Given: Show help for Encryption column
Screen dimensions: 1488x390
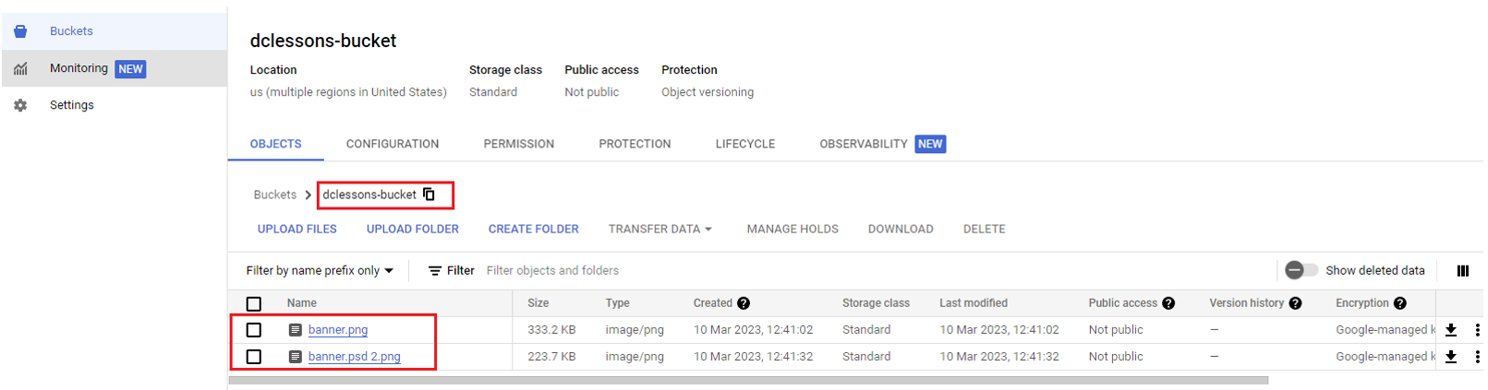Looking at the screenshot, I should click(1400, 303).
